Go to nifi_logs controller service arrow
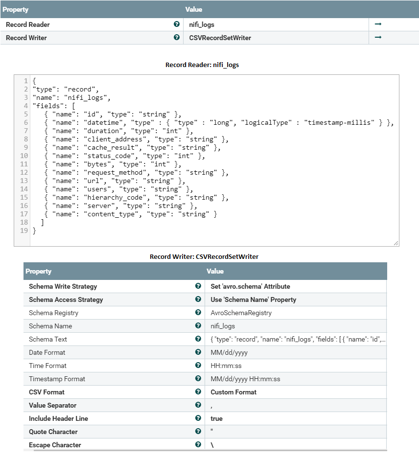 (x=378, y=24)
